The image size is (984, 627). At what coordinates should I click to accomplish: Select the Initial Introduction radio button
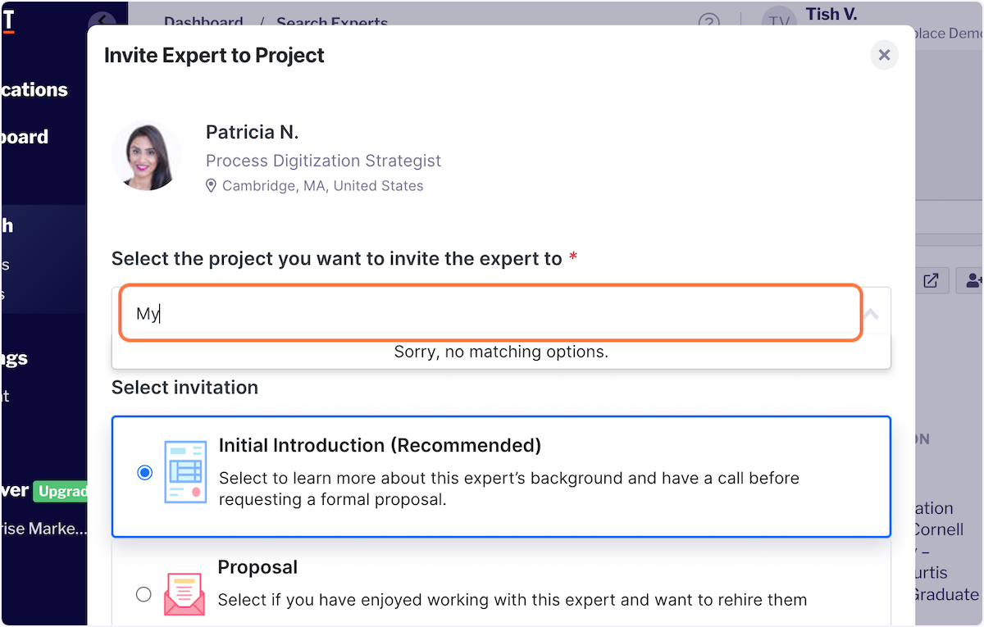145,473
